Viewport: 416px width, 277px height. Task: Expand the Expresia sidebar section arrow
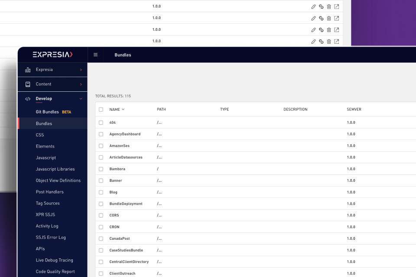point(81,70)
